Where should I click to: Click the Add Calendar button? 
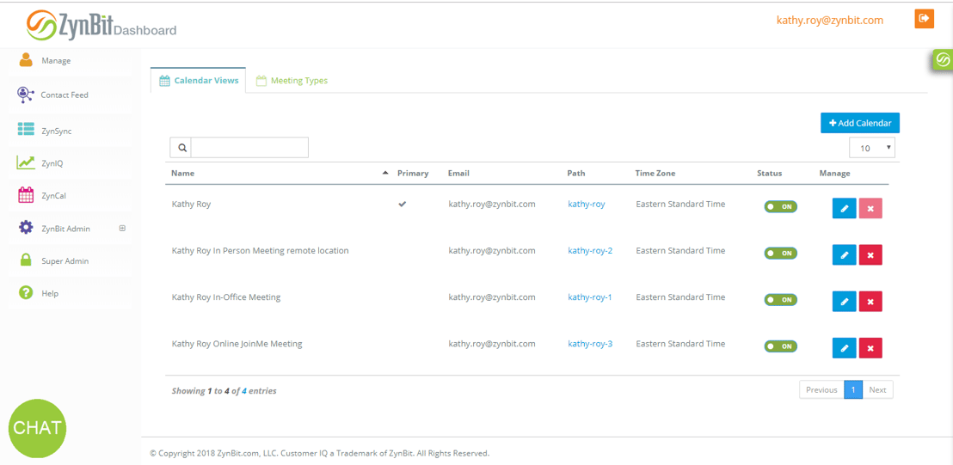860,123
